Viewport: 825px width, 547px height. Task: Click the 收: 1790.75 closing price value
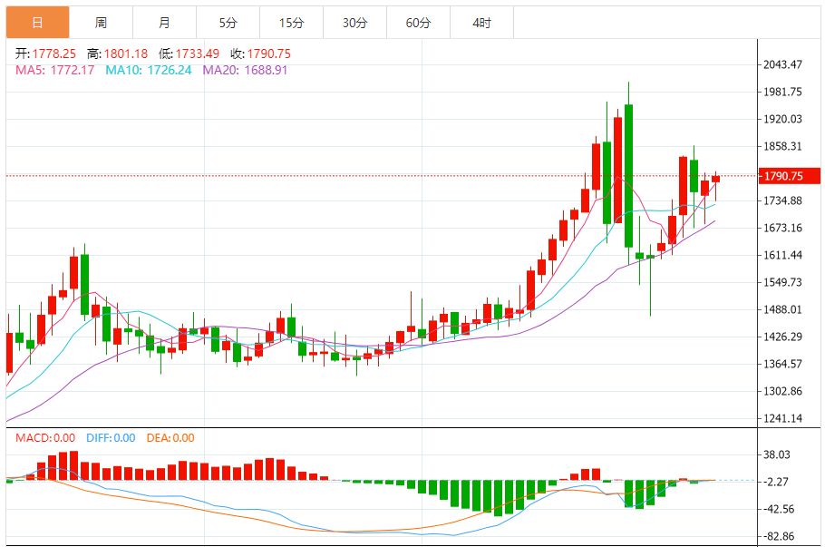tap(260, 54)
